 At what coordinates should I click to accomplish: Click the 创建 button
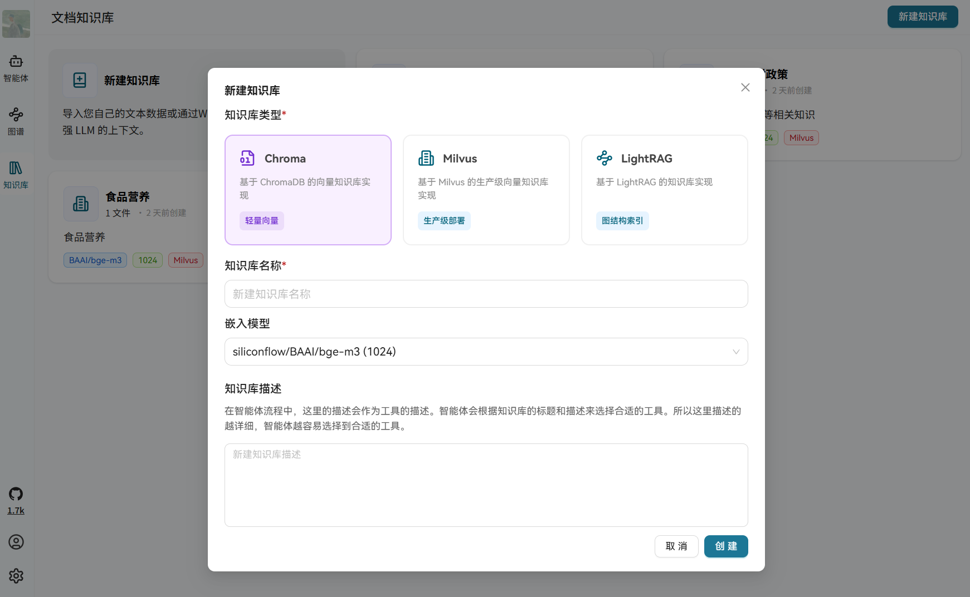(726, 546)
